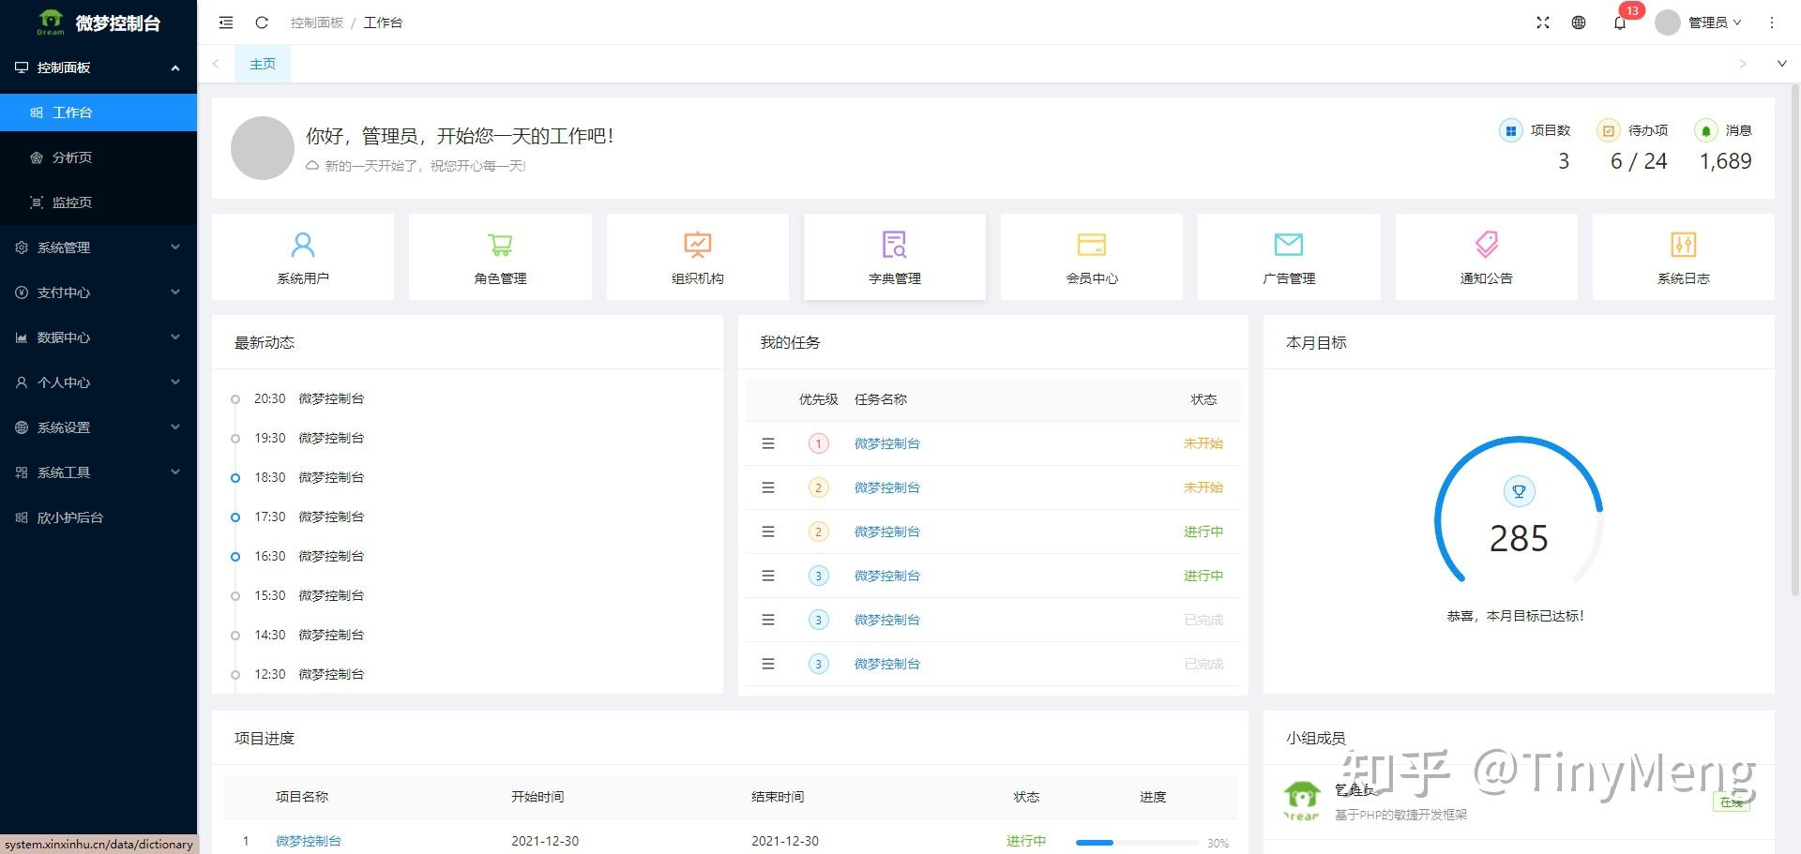Click the tab scroll-left arrow

coord(216,64)
